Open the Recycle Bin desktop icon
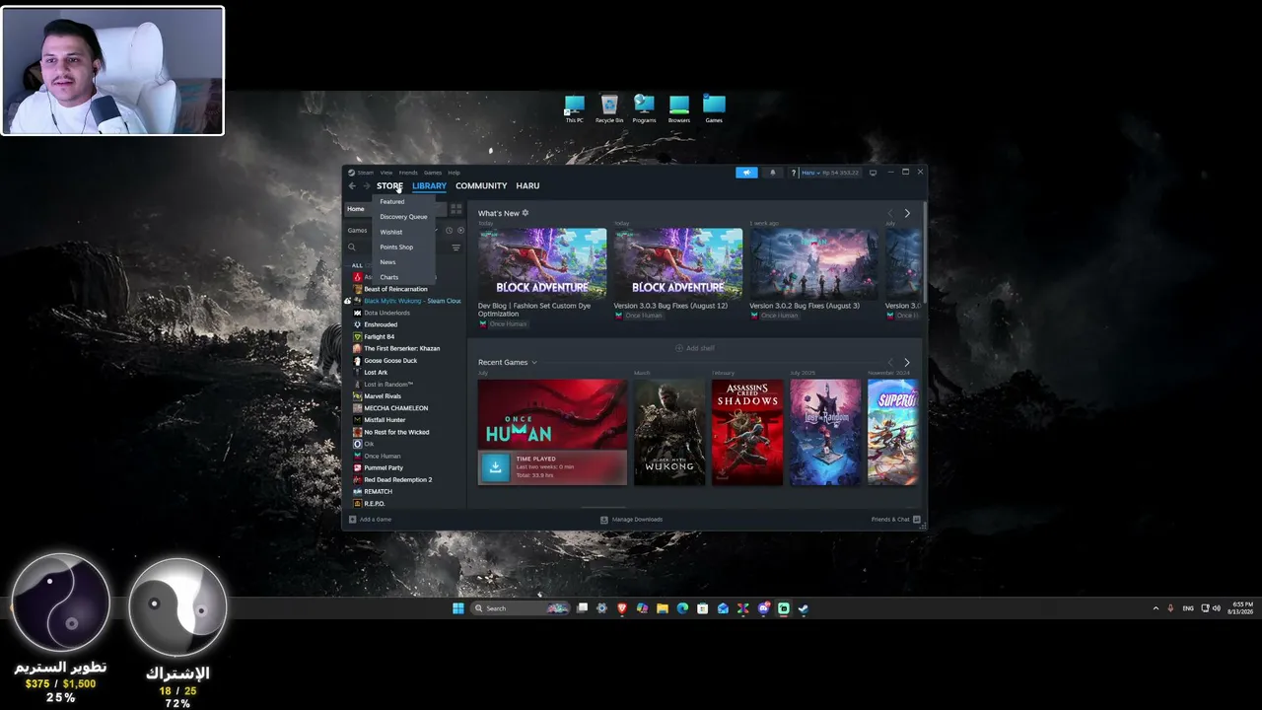The width and height of the screenshot is (1262, 710). 609,108
